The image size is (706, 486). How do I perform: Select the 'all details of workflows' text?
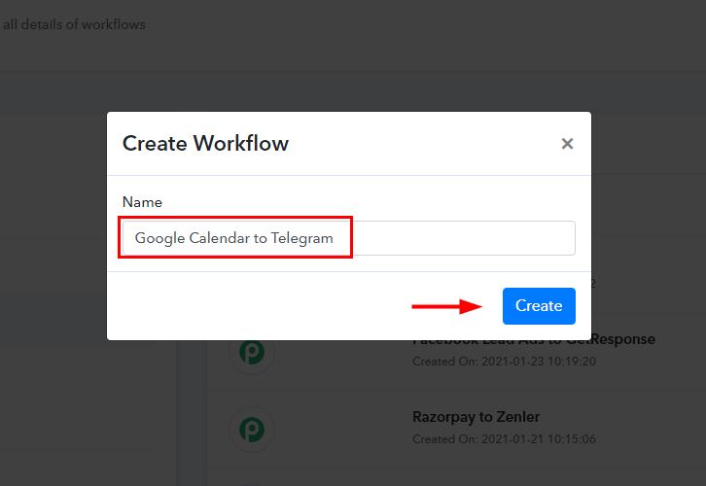click(x=74, y=24)
